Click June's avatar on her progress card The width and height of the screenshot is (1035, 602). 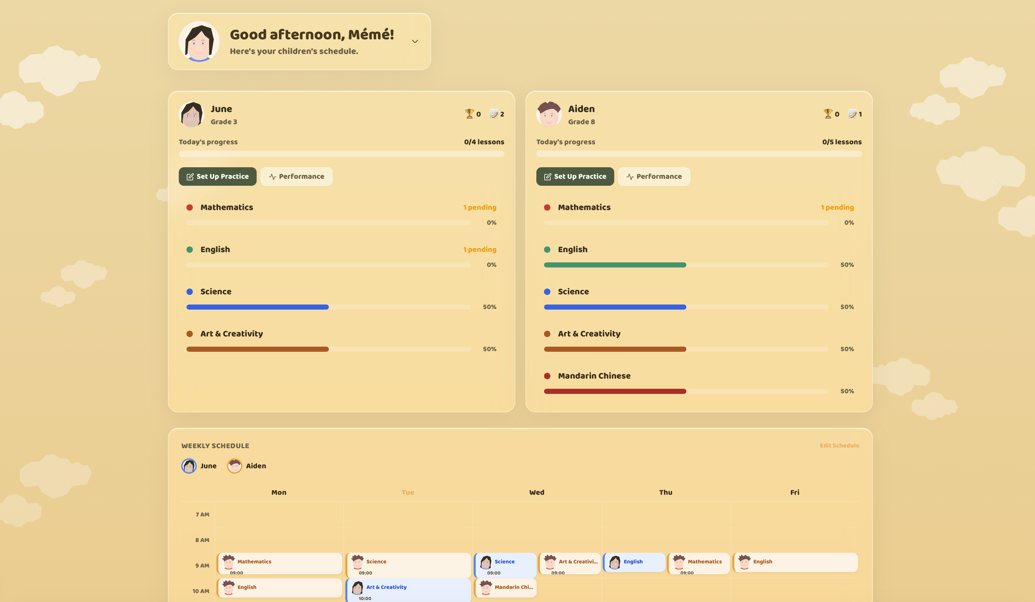tap(192, 115)
